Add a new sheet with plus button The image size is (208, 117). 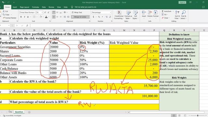point(29,112)
